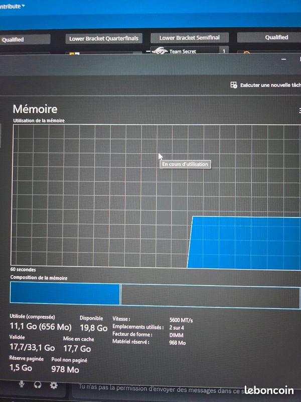
Task: Click the 60 secondes graph label
Action: (23, 269)
